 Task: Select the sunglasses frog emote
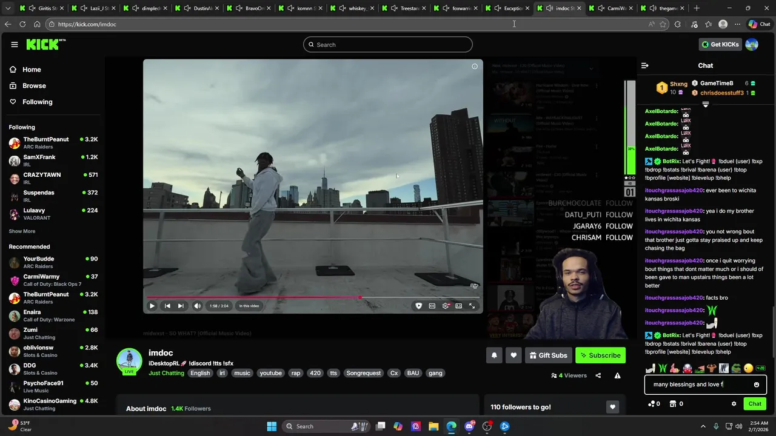point(736,368)
